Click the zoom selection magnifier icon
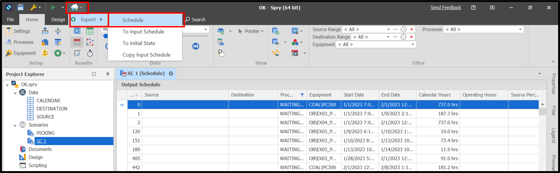 pos(221,53)
